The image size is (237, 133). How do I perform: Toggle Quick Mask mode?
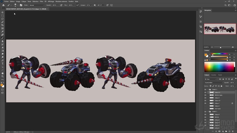pos(2,90)
